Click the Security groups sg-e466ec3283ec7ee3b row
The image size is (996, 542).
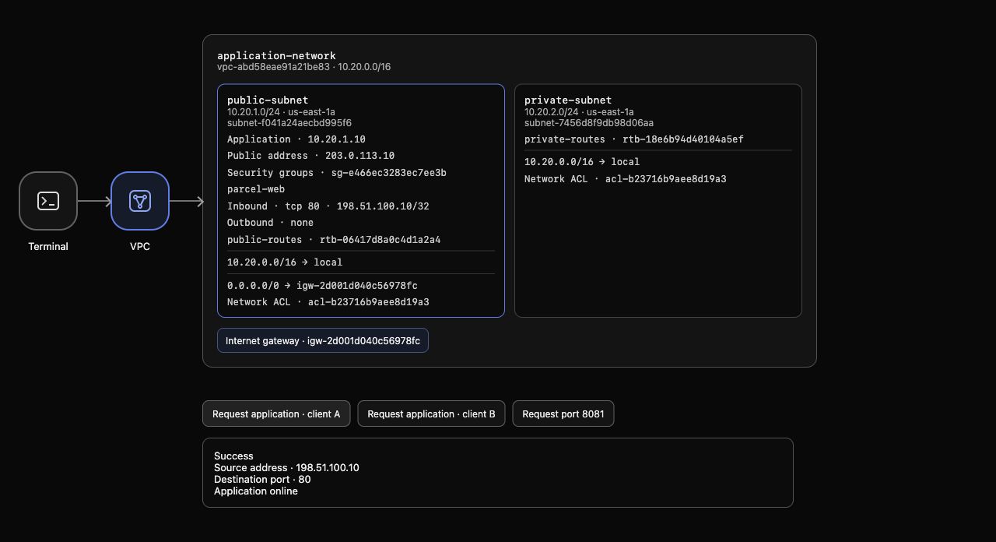pyautogui.click(x=337, y=173)
